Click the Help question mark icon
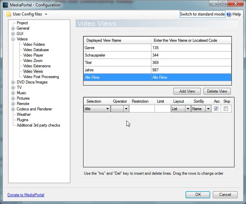 229,14
